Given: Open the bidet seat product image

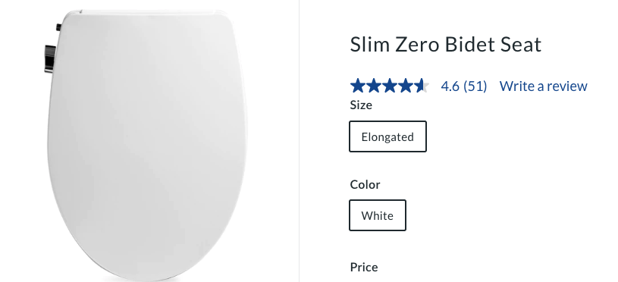Looking at the screenshot, I should click(x=146, y=145).
